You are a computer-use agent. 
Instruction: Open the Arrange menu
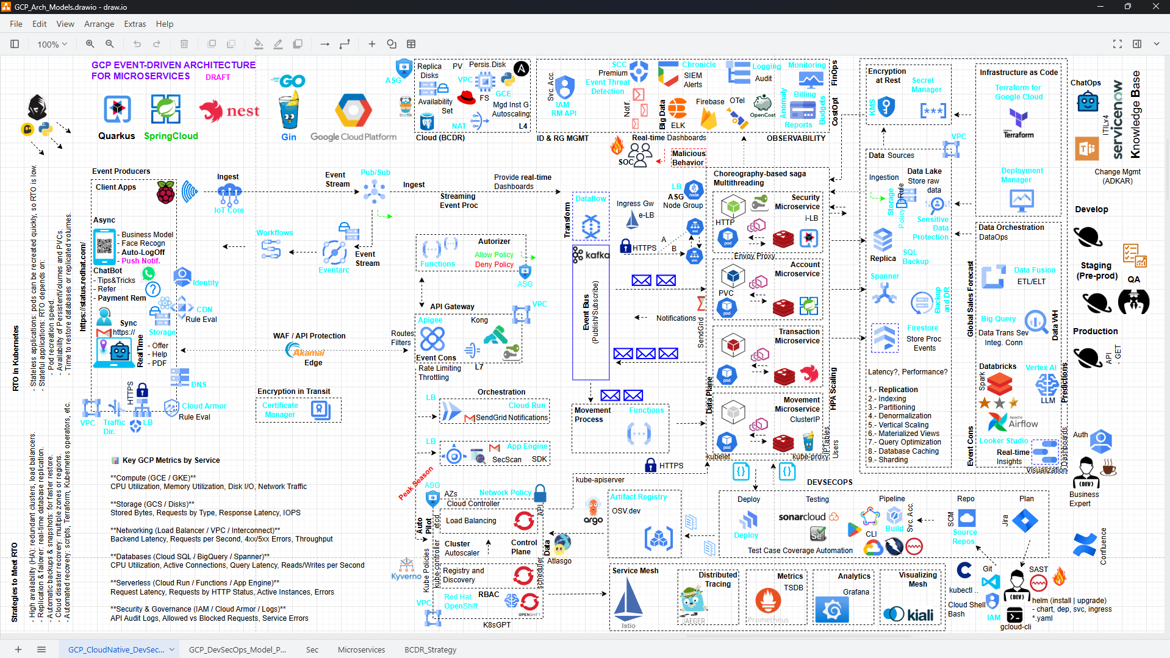point(99,24)
